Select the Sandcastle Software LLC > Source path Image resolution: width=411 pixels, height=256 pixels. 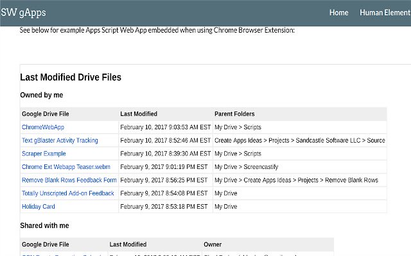coord(300,140)
